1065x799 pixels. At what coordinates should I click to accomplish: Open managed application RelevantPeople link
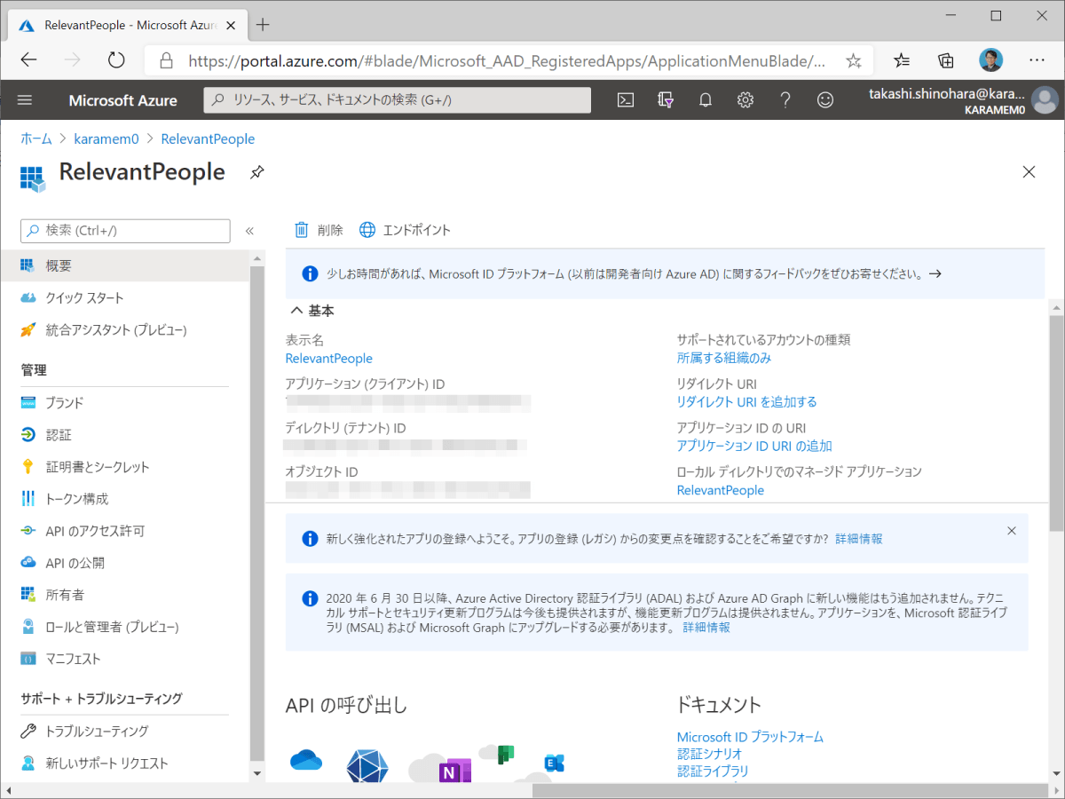click(721, 490)
